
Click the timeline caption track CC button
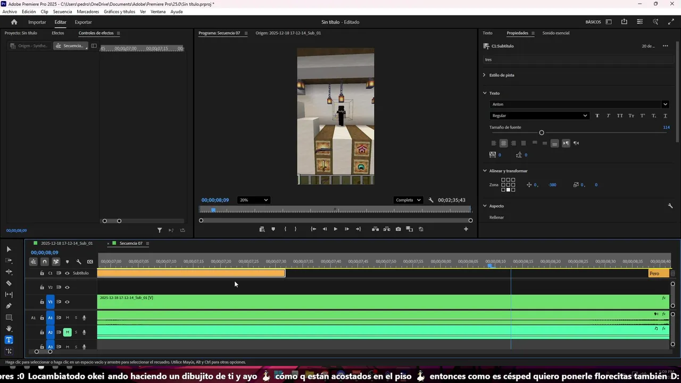point(90,262)
